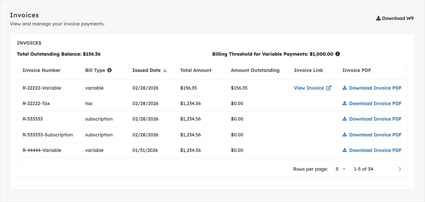Download Invoice PDF for R-333333-Subscription
Screen dimensions: 425x202
(372, 135)
